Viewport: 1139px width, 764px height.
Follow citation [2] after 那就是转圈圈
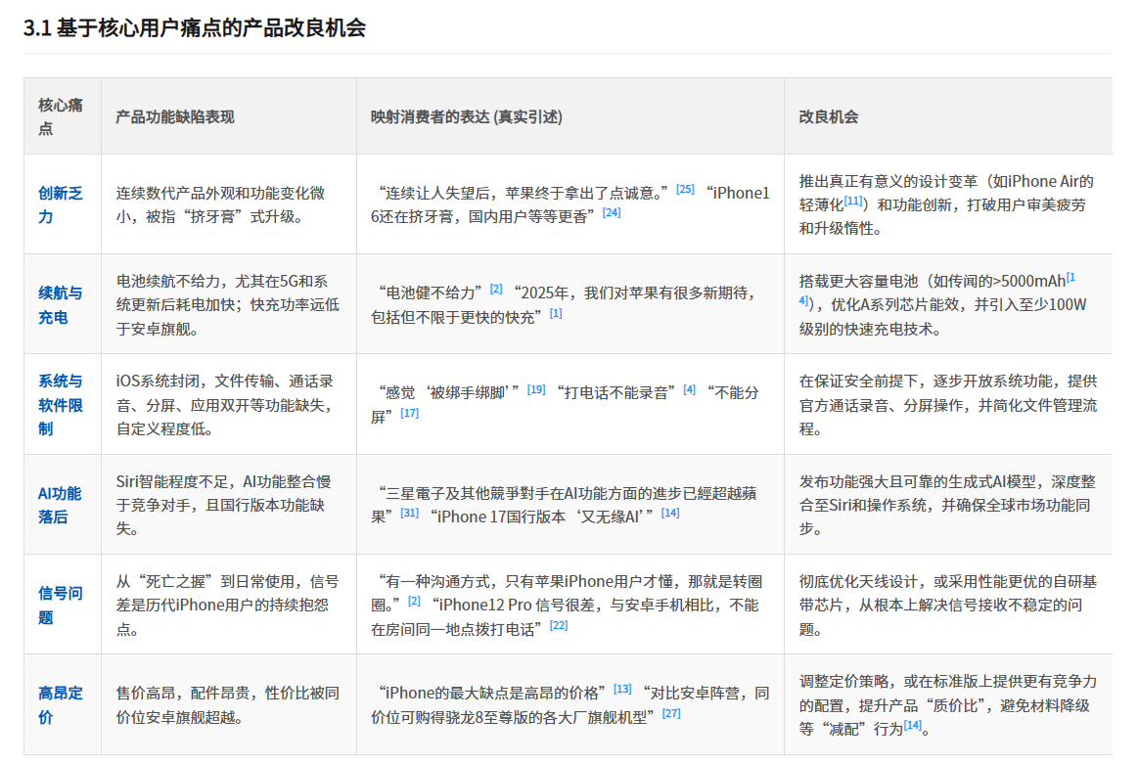pyautogui.click(x=414, y=602)
